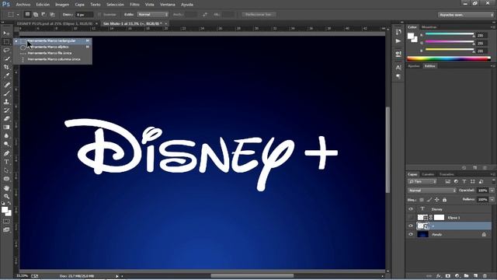The image size is (497, 280).
Task: Select the Clone Stamp tool
Action: [6, 102]
